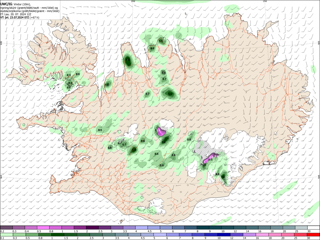Click the '0.9' precipitation value on the map
The width and height of the screenshot is (320, 240).
(x=152, y=48)
